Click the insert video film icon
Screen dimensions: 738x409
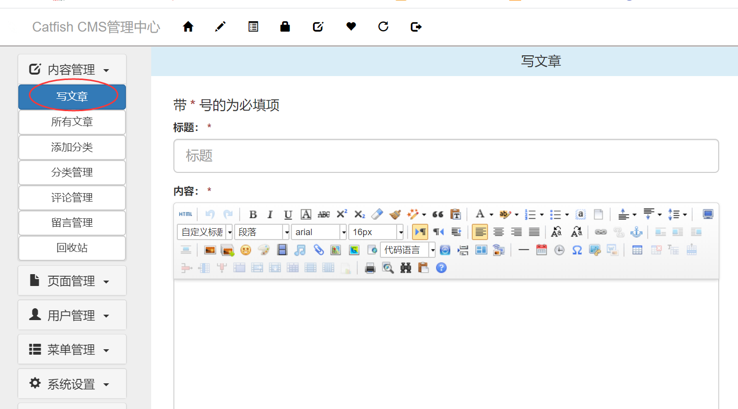(x=282, y=250)
